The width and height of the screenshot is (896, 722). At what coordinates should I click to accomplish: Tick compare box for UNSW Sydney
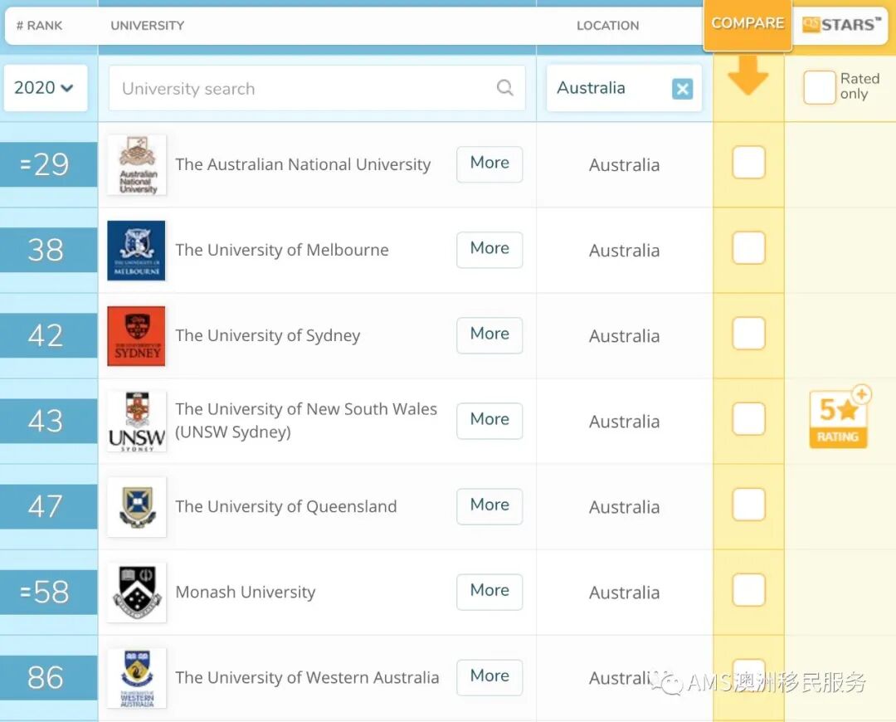point(748,418)
